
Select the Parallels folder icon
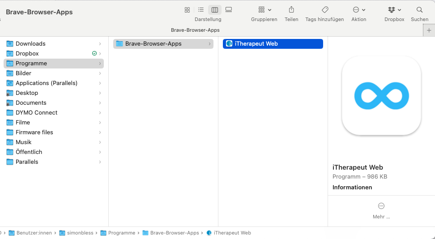tap(10, 162)
